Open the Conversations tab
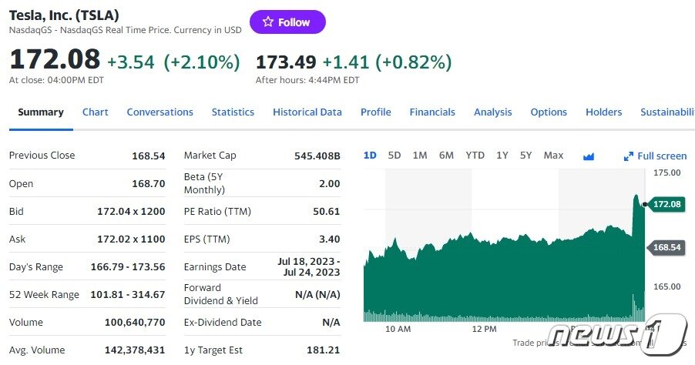 pyautogui.click(x=159, y=112)
